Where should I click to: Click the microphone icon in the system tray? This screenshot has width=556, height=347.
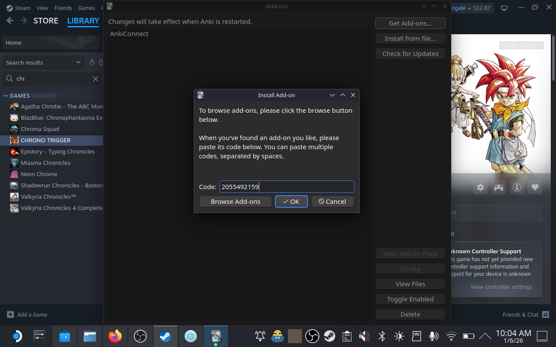434,336
